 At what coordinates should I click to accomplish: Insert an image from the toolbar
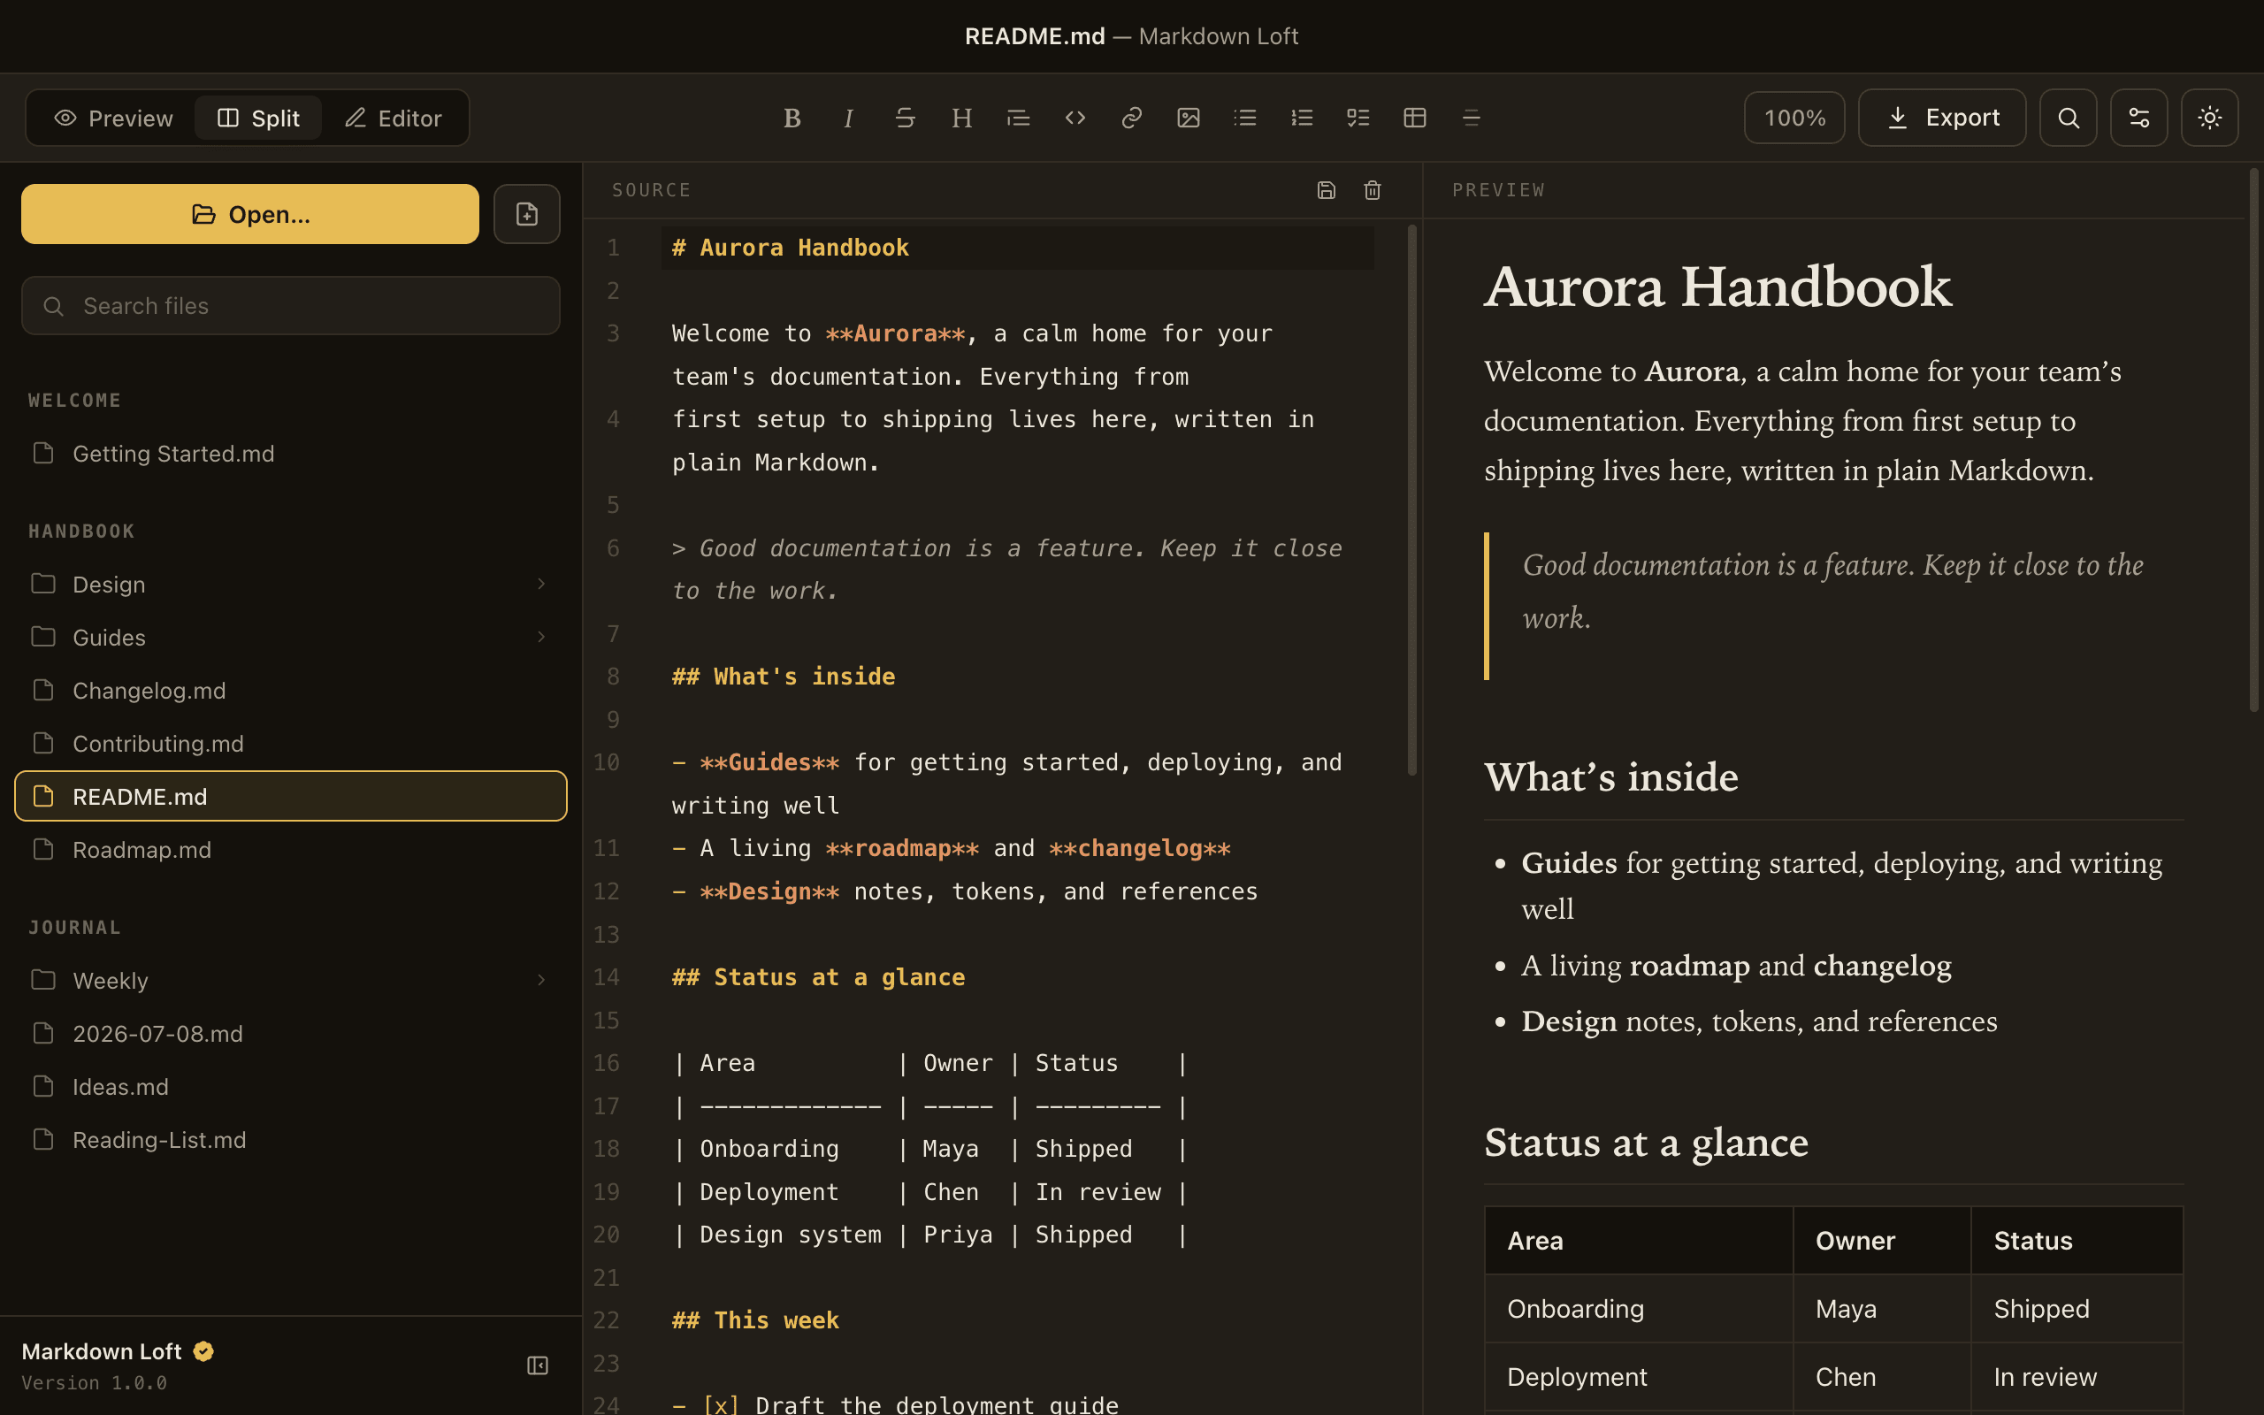click(x=1188, y=118)
